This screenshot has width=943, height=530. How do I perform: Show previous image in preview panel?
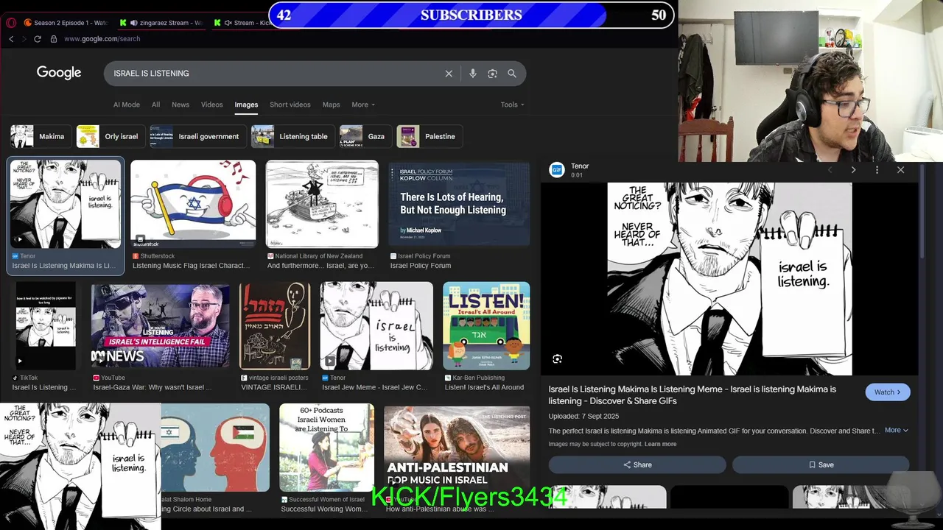tap(830, 170)
